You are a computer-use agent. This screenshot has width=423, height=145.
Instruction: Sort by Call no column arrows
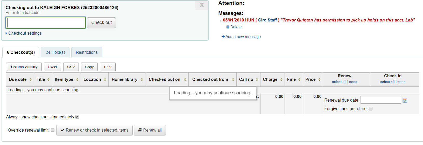pyautogui.click(x=257, y=80)
